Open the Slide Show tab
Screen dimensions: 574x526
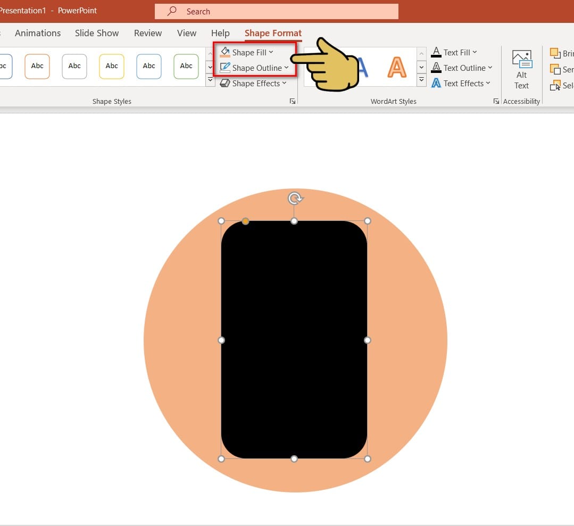97,33
